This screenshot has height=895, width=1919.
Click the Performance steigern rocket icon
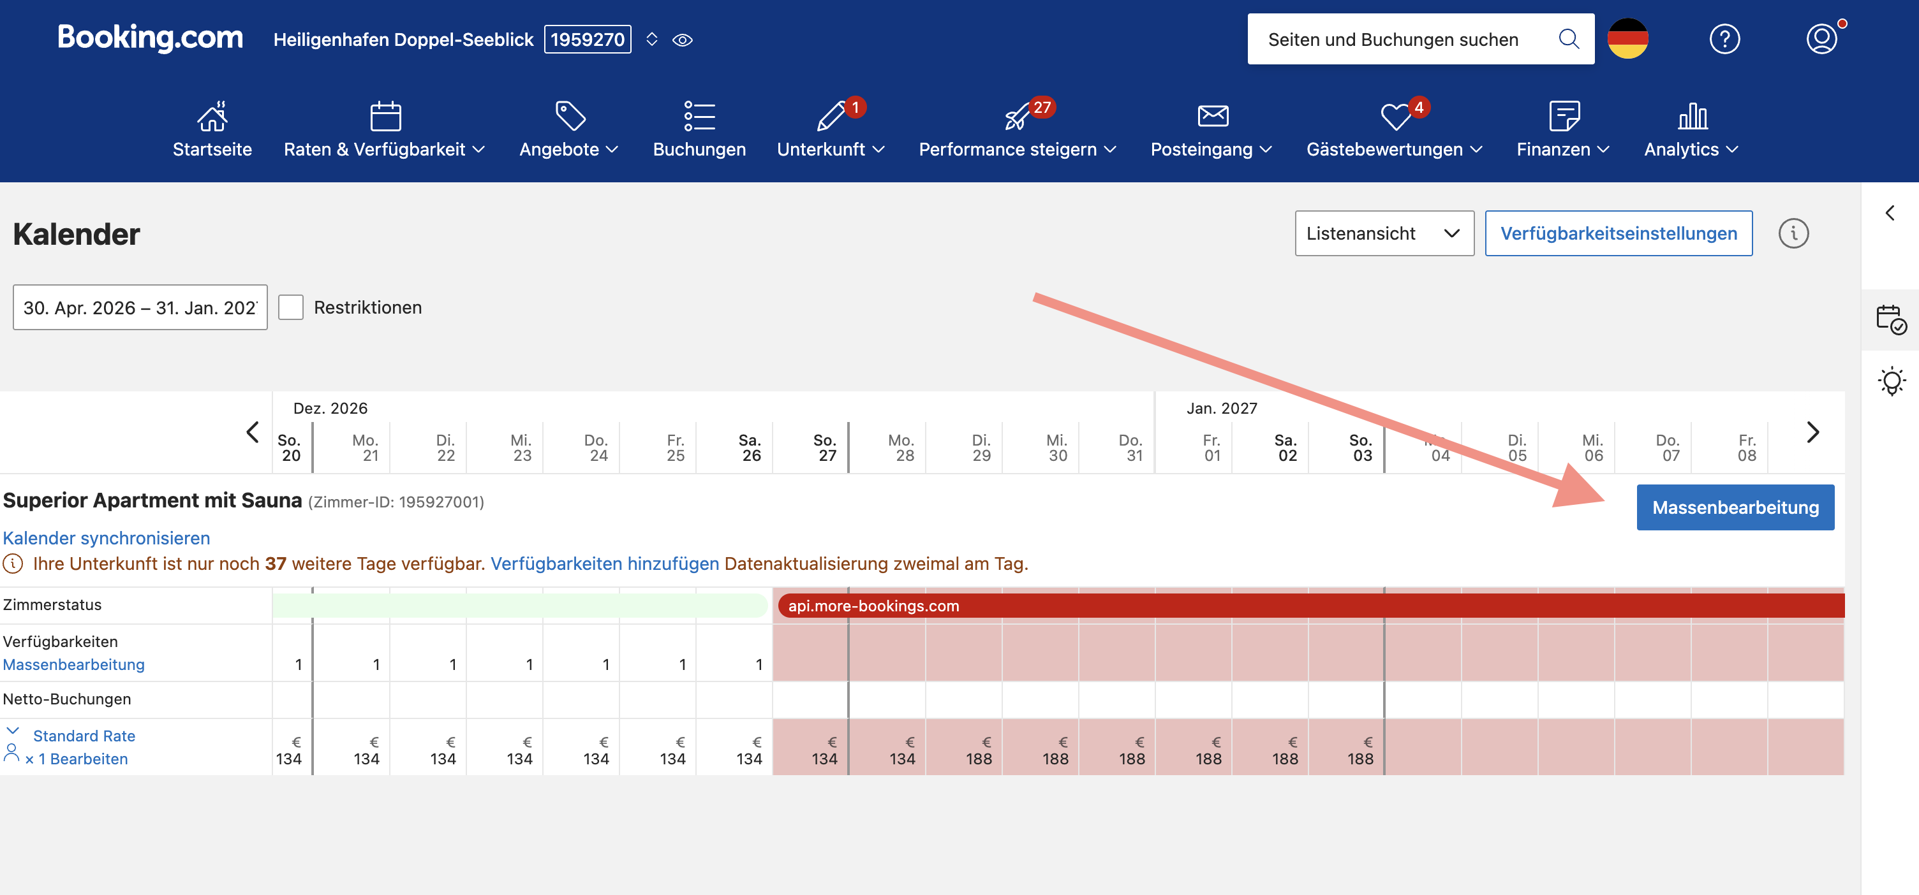coord(1018,115)
